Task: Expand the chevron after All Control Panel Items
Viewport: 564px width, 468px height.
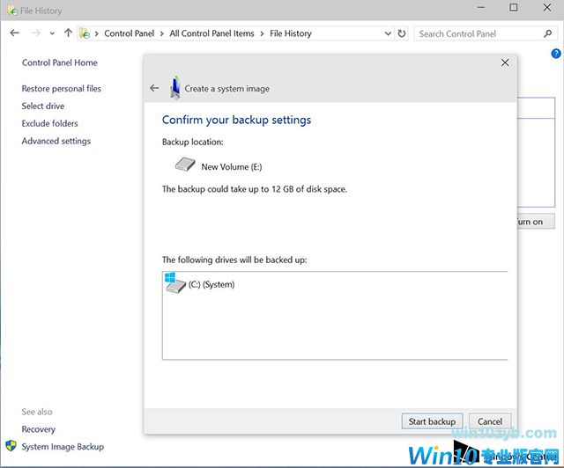Action: 262,33
